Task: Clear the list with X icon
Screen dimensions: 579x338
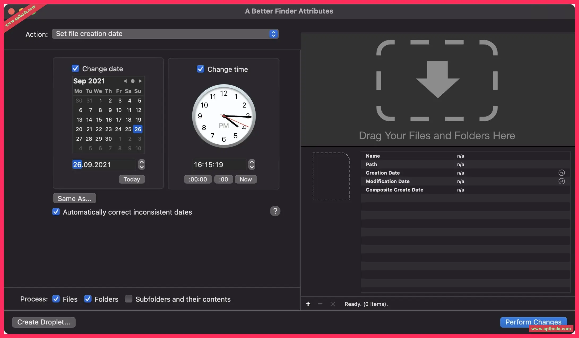Action: point(333,304)
